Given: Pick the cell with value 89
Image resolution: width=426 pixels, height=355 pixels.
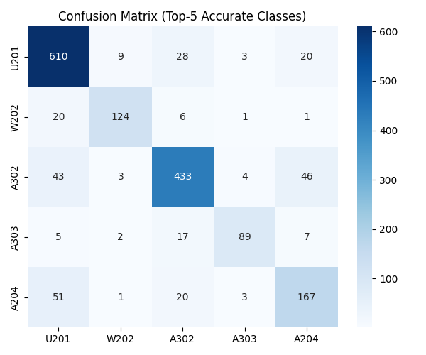Looking at the screenshot, I should pos(244,237).
